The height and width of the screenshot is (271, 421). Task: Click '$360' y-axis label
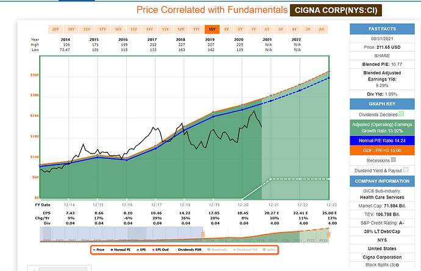coord(35,75)
